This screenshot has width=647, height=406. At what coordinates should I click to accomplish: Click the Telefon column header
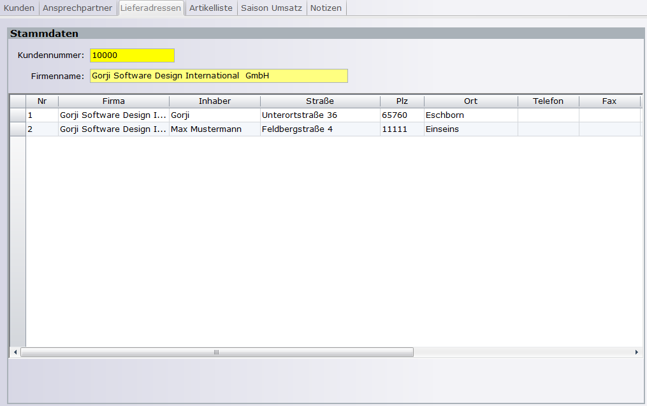pyautogui.click(x=548, y=101)
